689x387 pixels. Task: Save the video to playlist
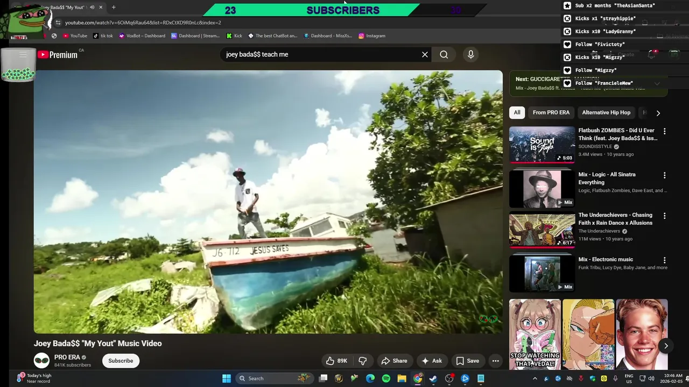[467, 361]
